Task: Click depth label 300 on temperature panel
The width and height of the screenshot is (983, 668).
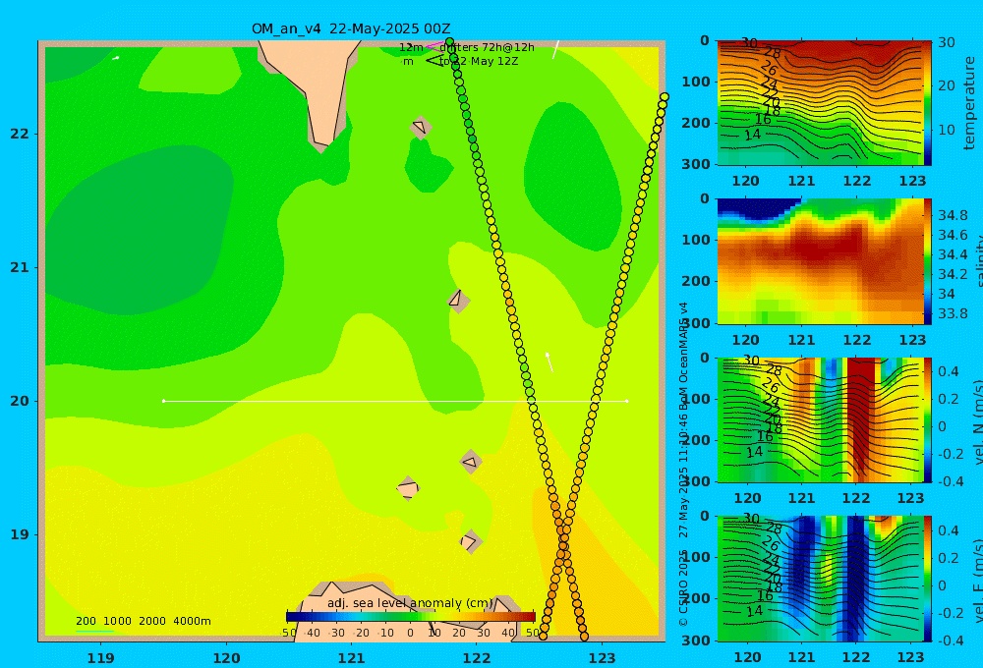Action: [697, 163]
